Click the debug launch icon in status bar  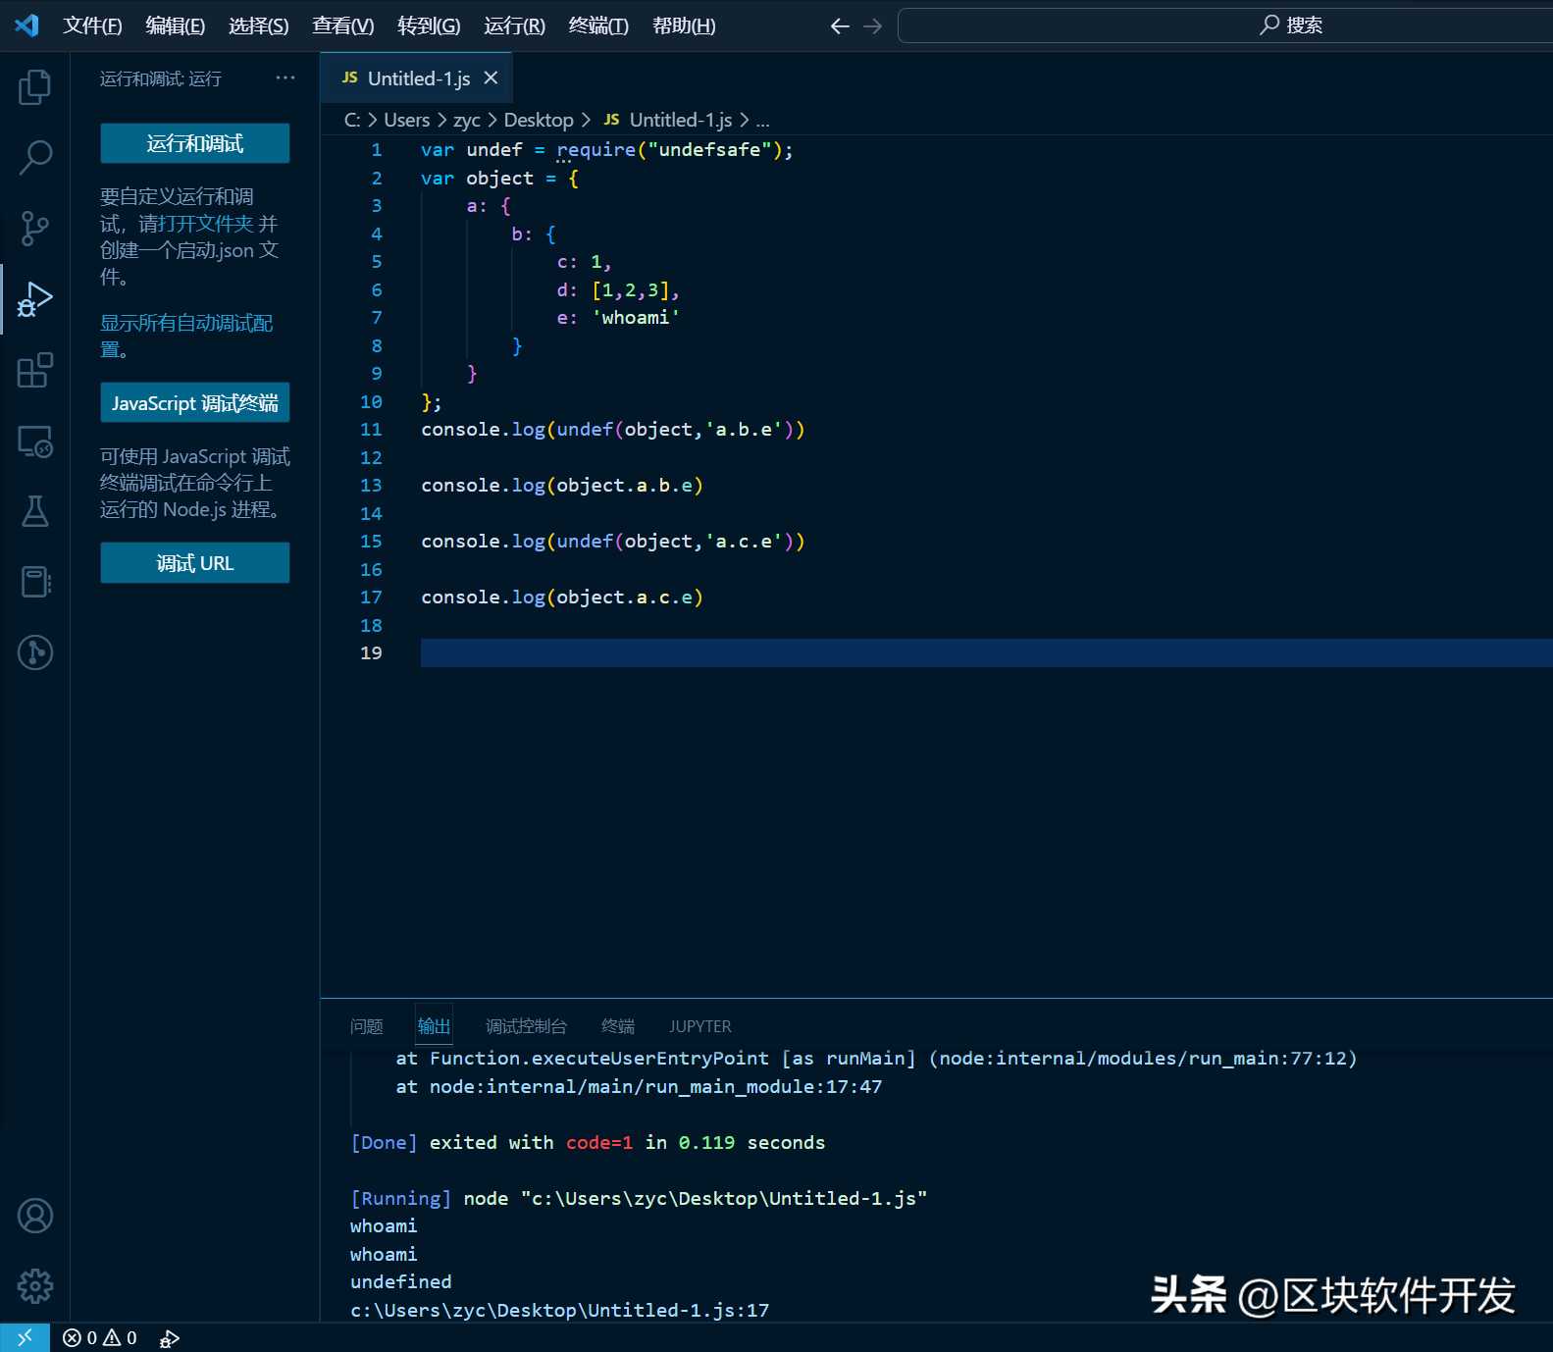click(x=170, y=1338)
